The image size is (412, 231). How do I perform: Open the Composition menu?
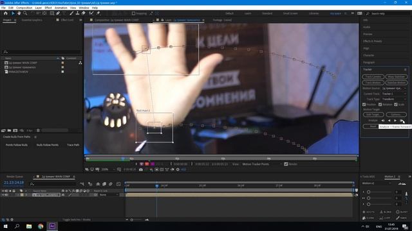pos(24,8)
